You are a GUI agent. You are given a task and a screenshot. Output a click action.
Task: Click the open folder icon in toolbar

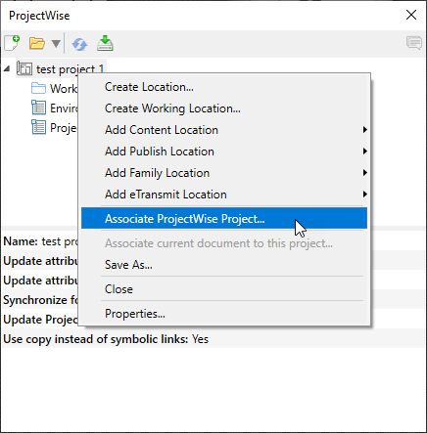pyautogui.click(x=36, y=43)
